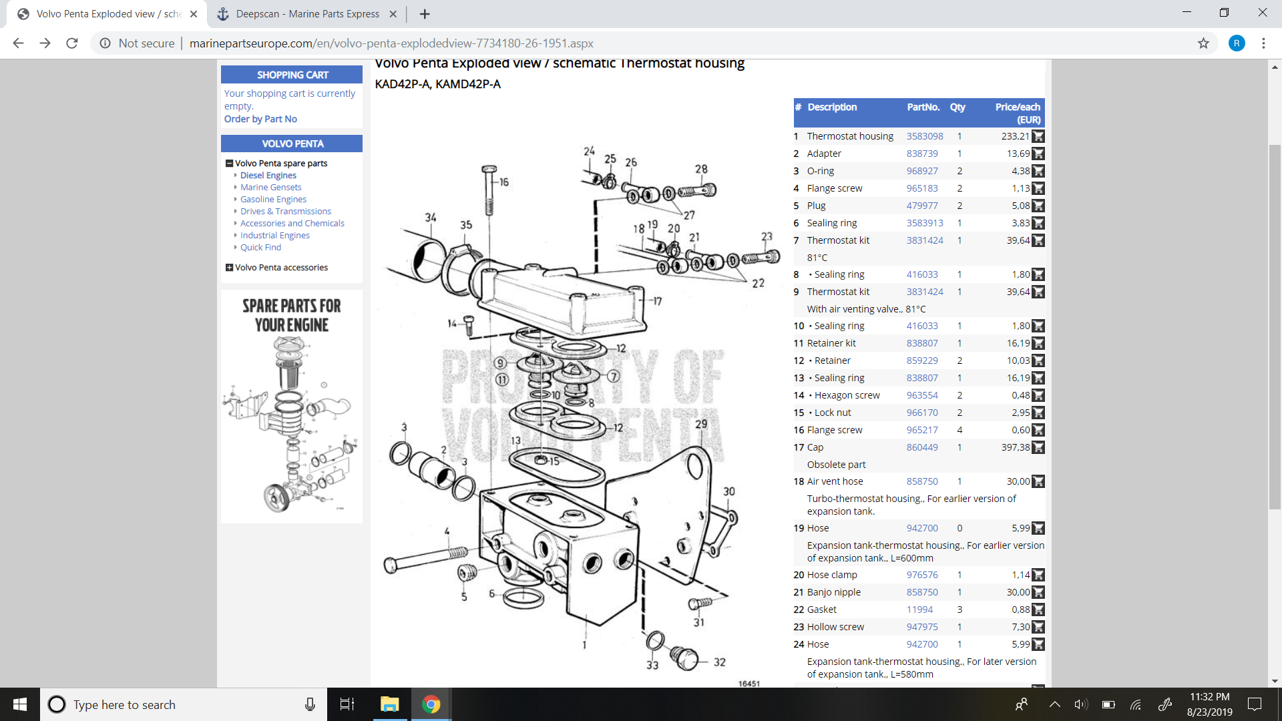The width and height of the screenshot is (1282, 721).
Task: Open Chrome from the taskbar
Action: 431,704
